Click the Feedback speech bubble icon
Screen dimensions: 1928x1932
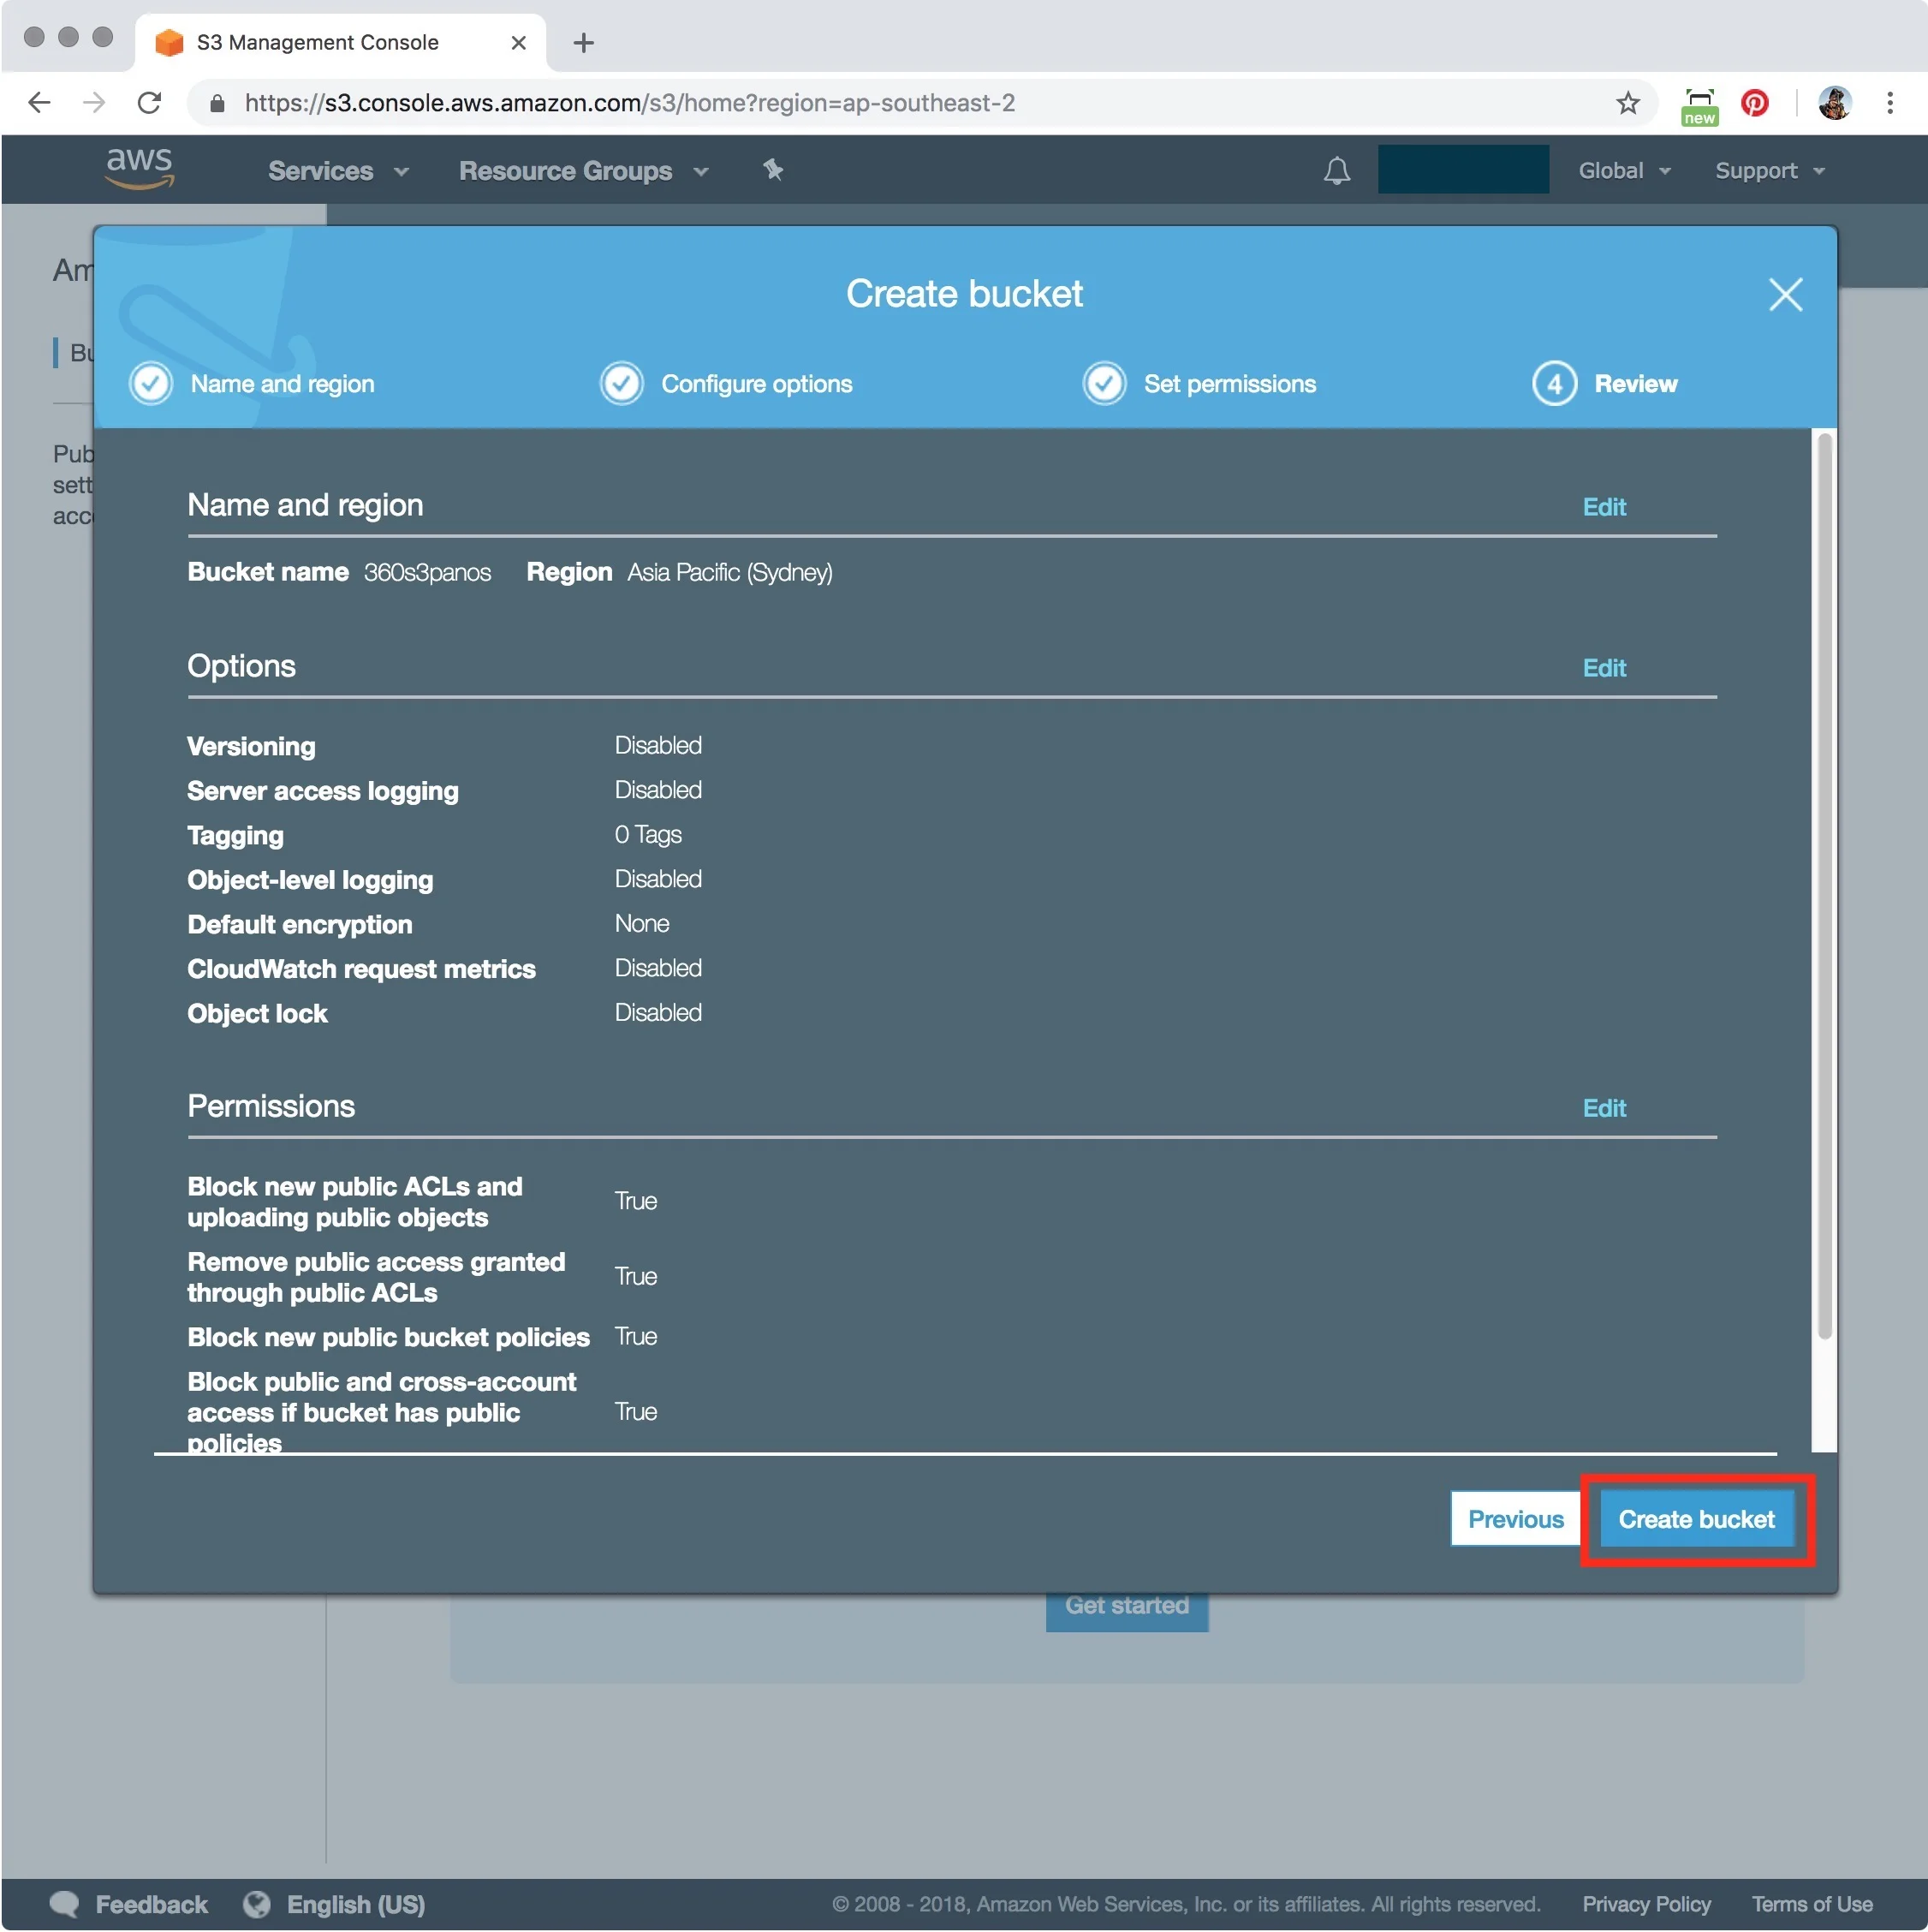[65, 1904]
